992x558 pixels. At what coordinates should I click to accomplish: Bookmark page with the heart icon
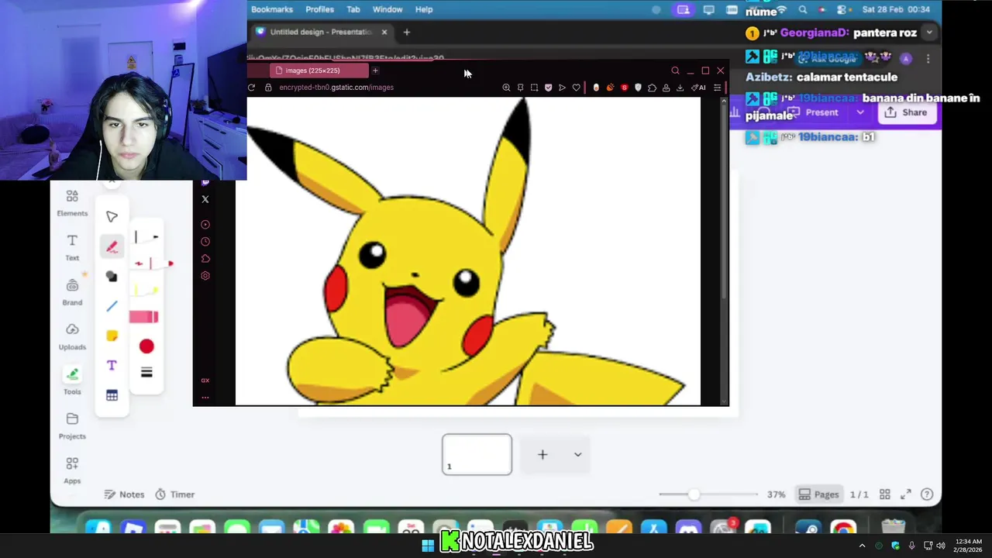576,88
